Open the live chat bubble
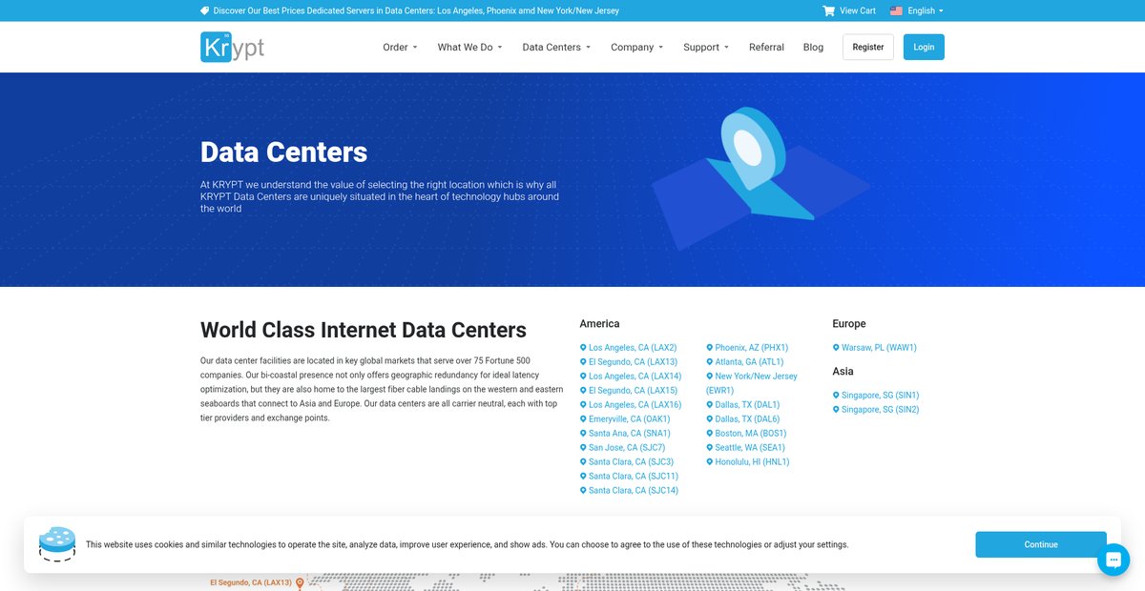This screenshot has height=591, width=1145. [1114, 560]
